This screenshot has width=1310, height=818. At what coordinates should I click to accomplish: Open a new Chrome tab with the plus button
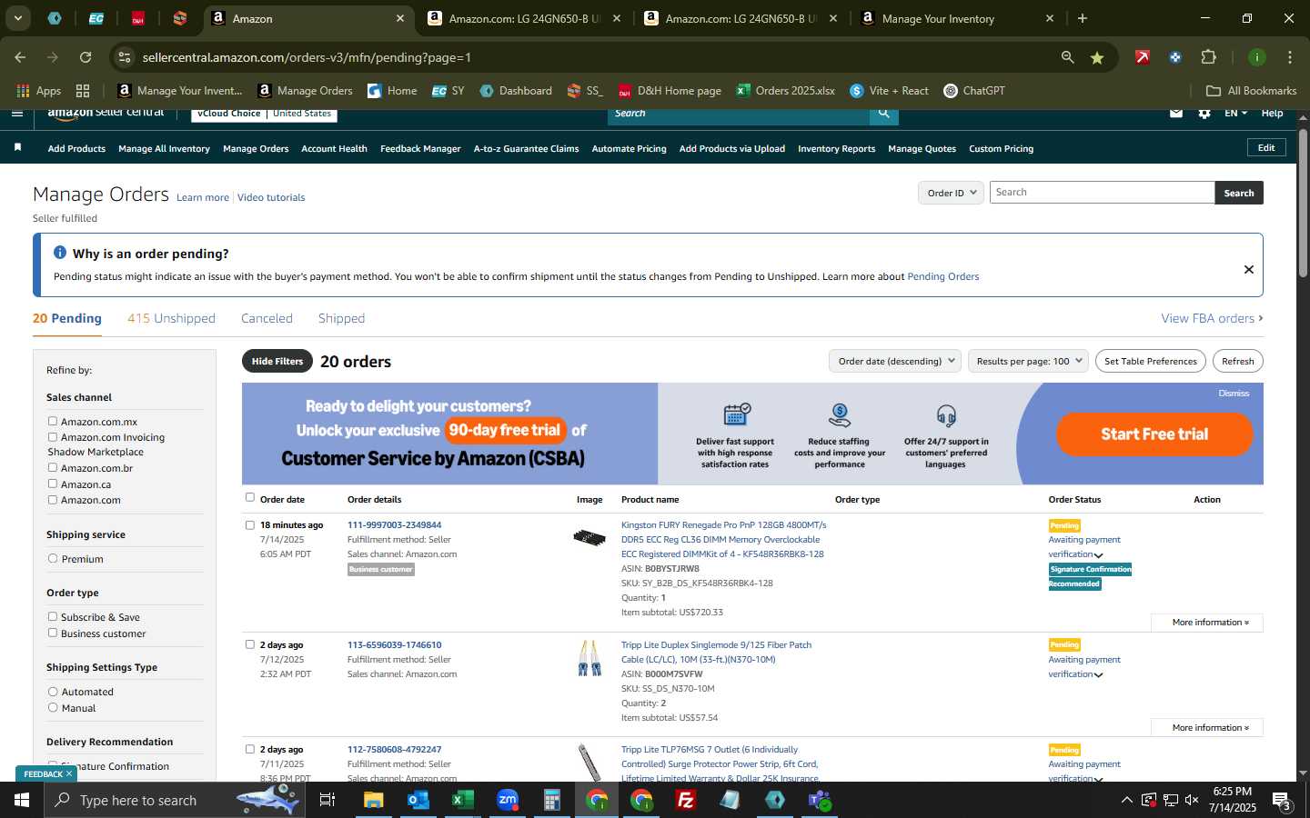(x=1083, y=18)
